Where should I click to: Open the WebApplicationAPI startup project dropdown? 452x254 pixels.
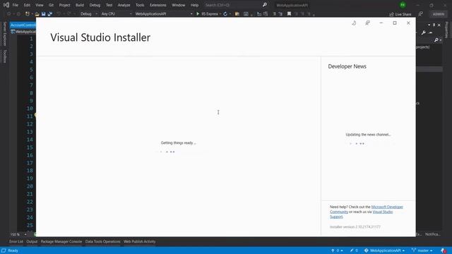tap(163, 14)
